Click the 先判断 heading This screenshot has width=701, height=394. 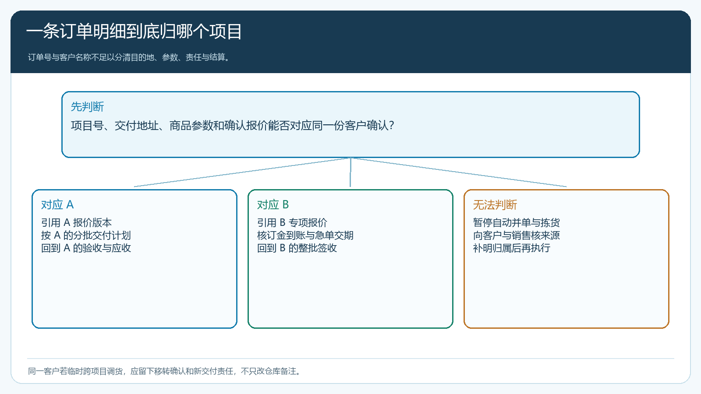pyautogui.click(x=88, y=106)
